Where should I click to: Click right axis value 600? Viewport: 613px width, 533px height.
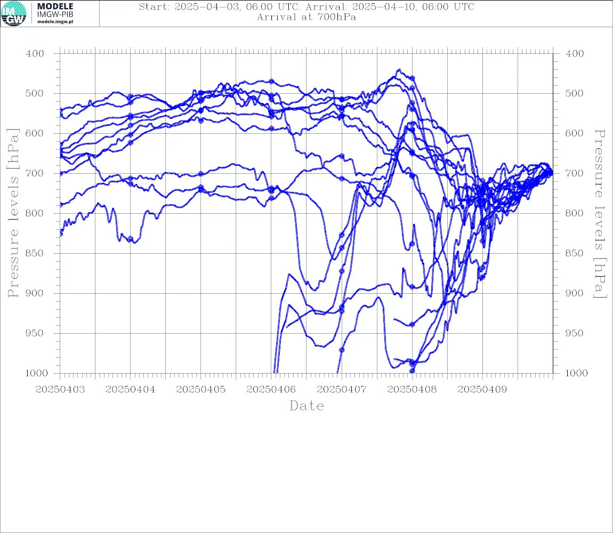click(x=575, y=133)
